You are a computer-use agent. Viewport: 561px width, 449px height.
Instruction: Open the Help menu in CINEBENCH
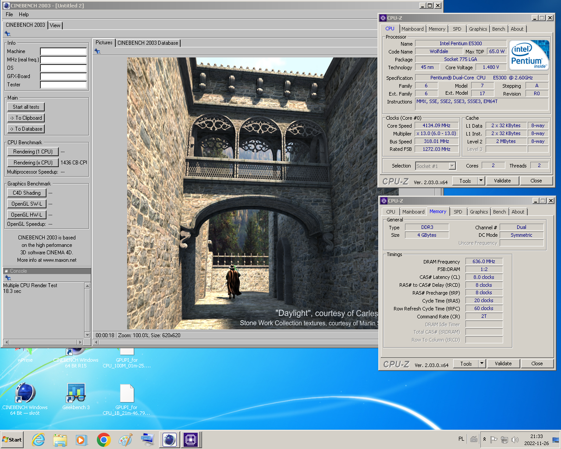click(x=24, y=14)
